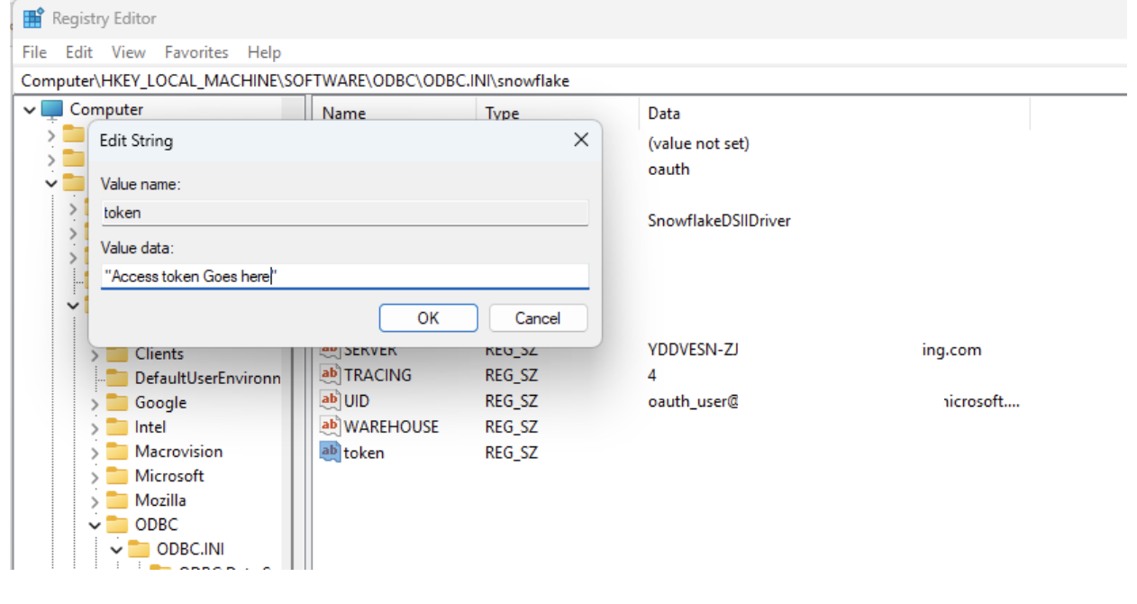Select the Computer icon in tree
1137x604 pixels.
(x=52, y=109)
